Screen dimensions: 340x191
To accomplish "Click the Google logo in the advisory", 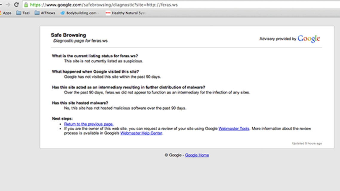I will pyautogui.click(x=309, y=39).
